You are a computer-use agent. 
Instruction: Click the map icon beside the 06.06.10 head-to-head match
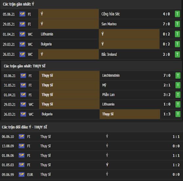click(22, 136)
